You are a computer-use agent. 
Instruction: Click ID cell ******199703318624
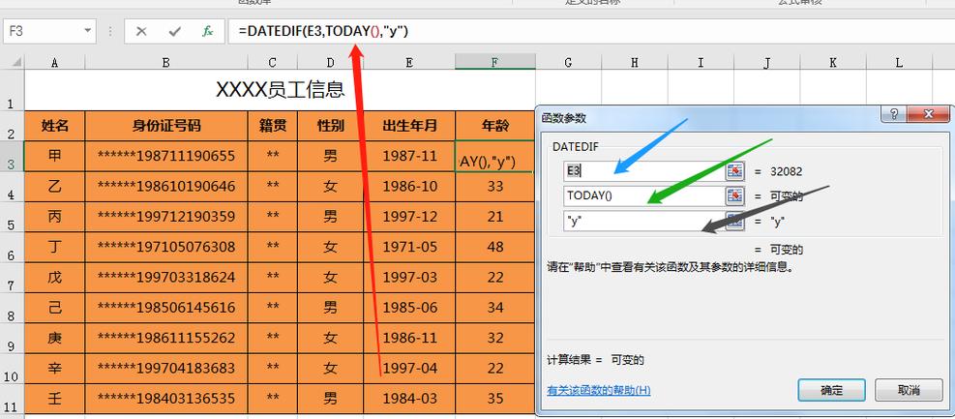(x=166, y=278)
